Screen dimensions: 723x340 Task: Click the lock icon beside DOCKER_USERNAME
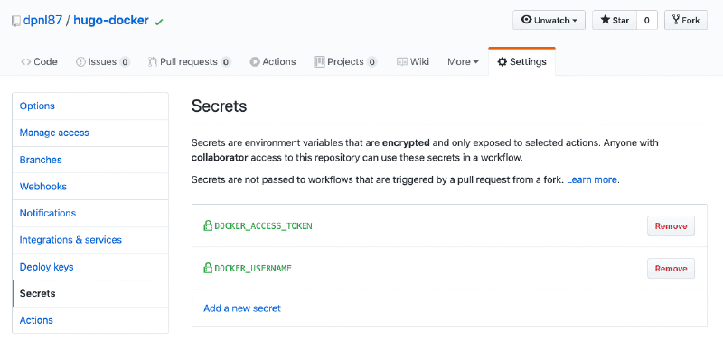coord(208,268)
